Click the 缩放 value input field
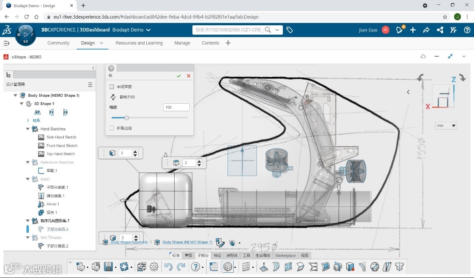The width and height of the screenshot is (474, 278). pyautogui.click(x=176, y=107)
